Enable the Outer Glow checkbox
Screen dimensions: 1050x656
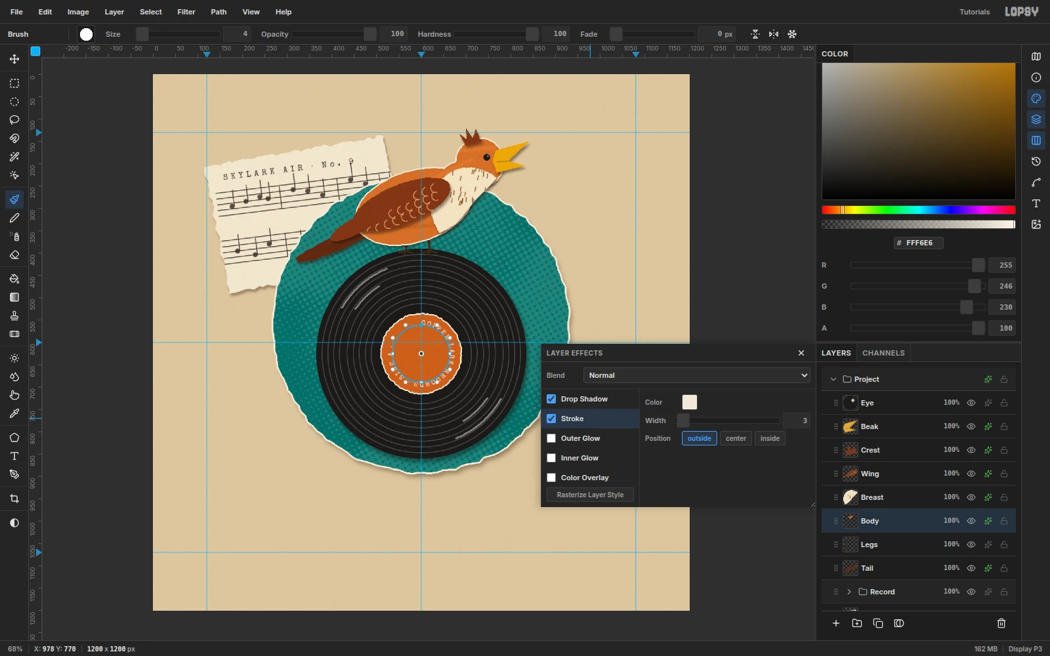coord(551,438)
